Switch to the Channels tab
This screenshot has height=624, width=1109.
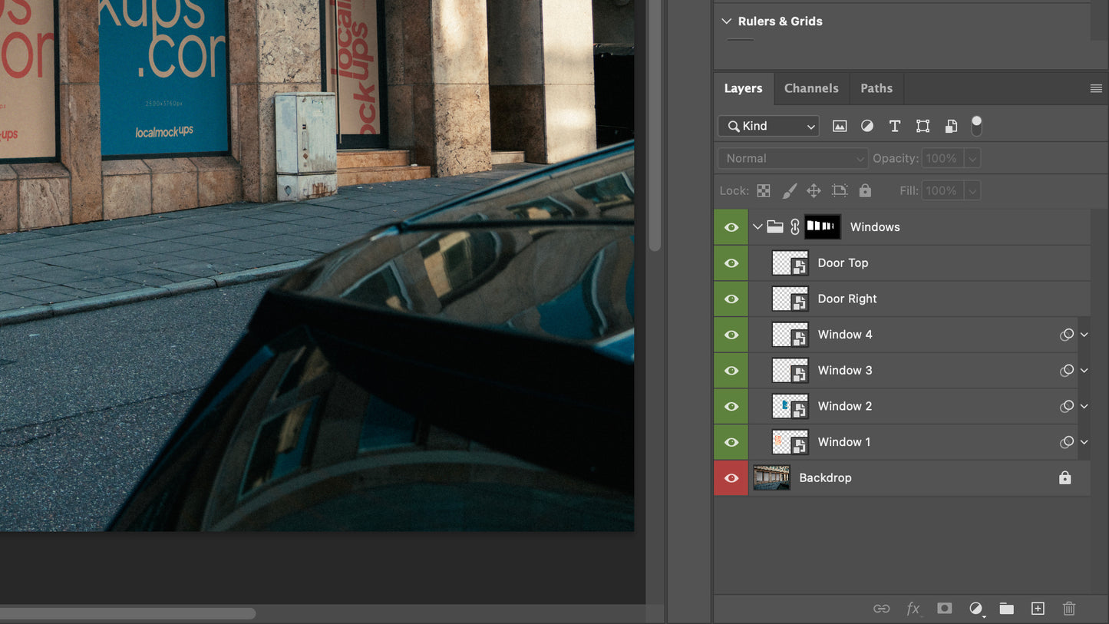click(x=811, y=88)
